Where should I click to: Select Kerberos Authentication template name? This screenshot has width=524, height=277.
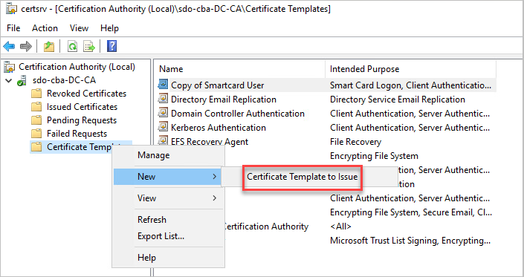(x=219, y=127)
